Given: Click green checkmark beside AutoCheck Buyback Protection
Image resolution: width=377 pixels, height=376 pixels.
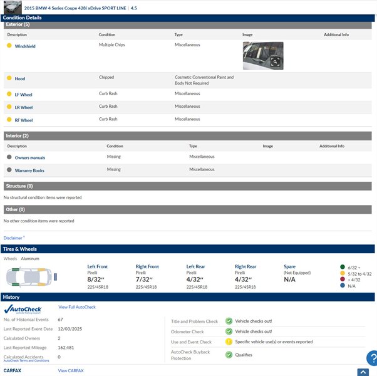Looking at the screenshot, I should click(x=229, y=355).
